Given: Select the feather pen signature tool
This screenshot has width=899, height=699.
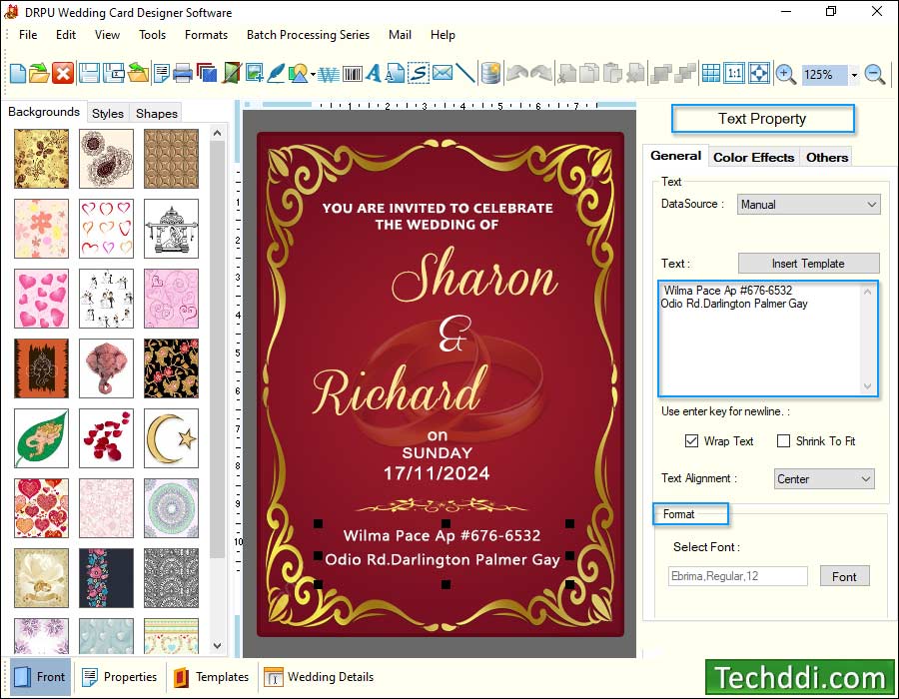Looking at the screenshot, I should click(276, 74).
